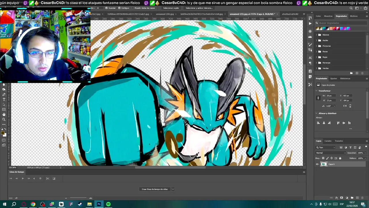Viewport: 369px width, 208px height.
Task: Toggle Suavizar checkbox in options bar
Action: tap(106, 8)
